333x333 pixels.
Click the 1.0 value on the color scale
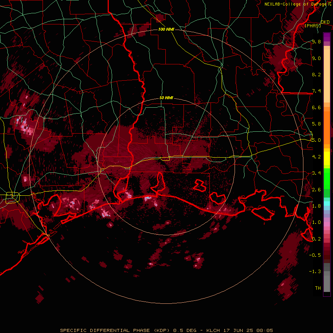pos(316,222)
